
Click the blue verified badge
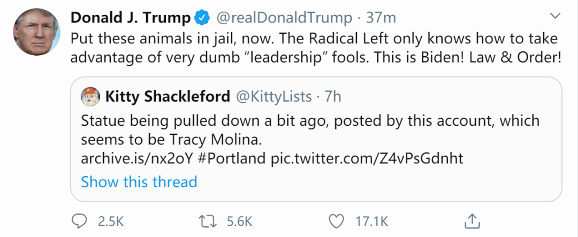(201, 18)
